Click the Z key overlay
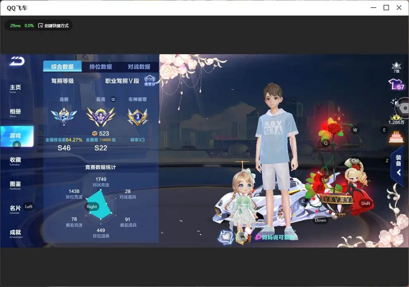The height and width of the screenshot is (287, 409). tap(387, 161)
